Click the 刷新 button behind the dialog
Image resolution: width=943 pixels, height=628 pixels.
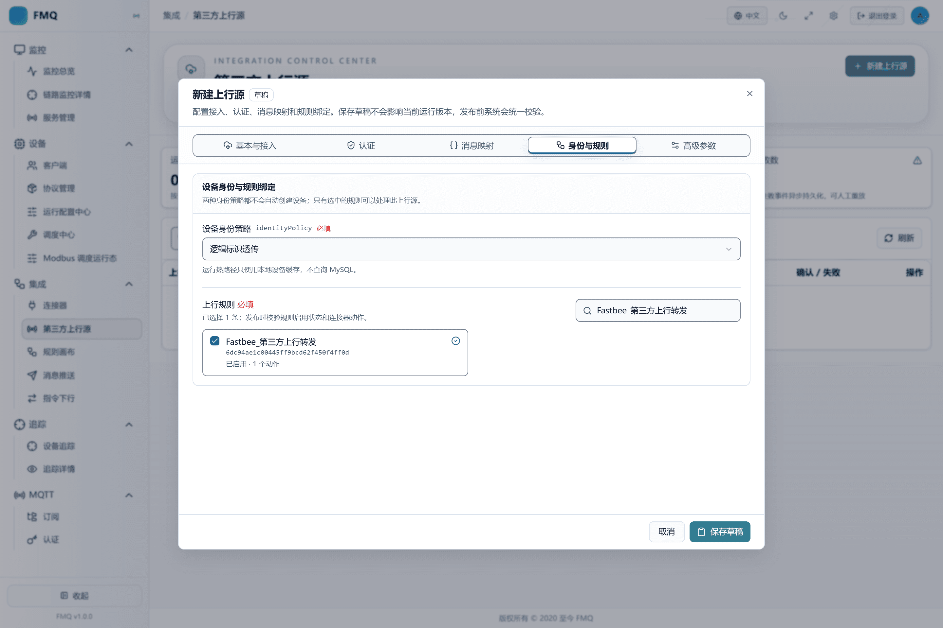(x=899, y=238)
